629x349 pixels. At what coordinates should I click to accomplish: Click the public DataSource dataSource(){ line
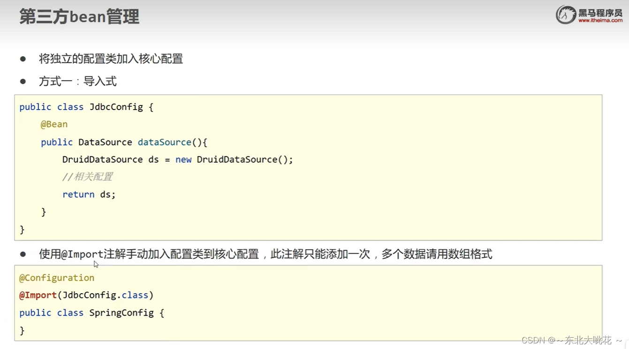(124, 142)
